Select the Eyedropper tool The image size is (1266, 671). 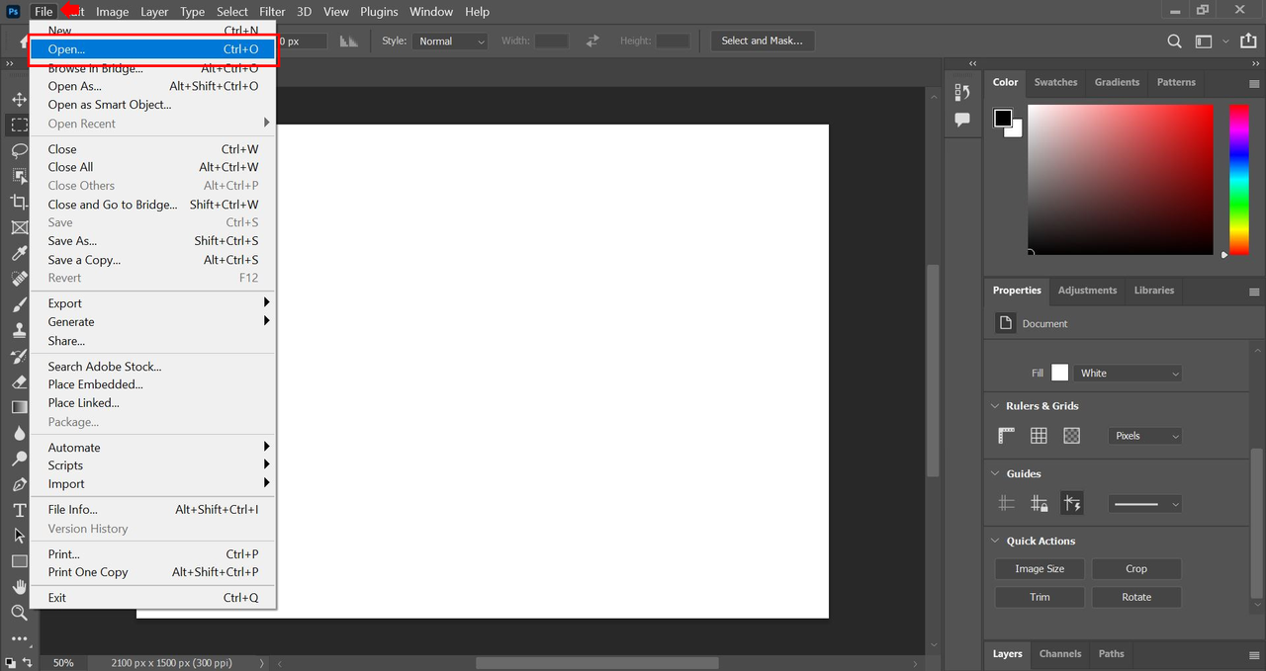19,253
